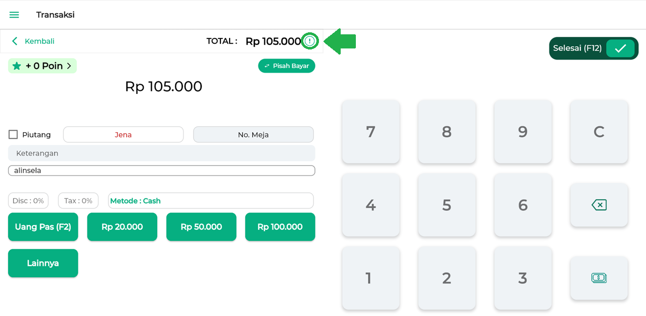This screenshot has width=646, height=316.
Task: Go back with Kembali arrow
Action: 15,41
